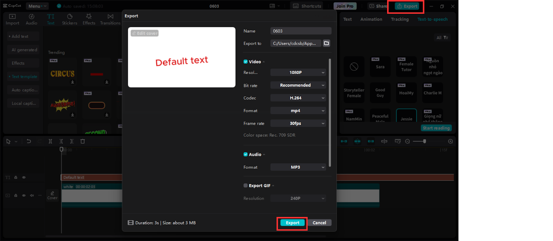Click the download icon on CIRCUS template

(x=73, y=82)
